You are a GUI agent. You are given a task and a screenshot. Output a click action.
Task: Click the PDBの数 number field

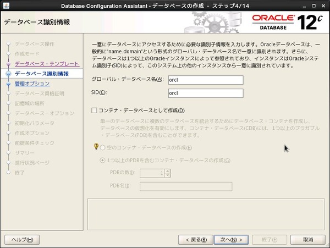tap(152, 173)
